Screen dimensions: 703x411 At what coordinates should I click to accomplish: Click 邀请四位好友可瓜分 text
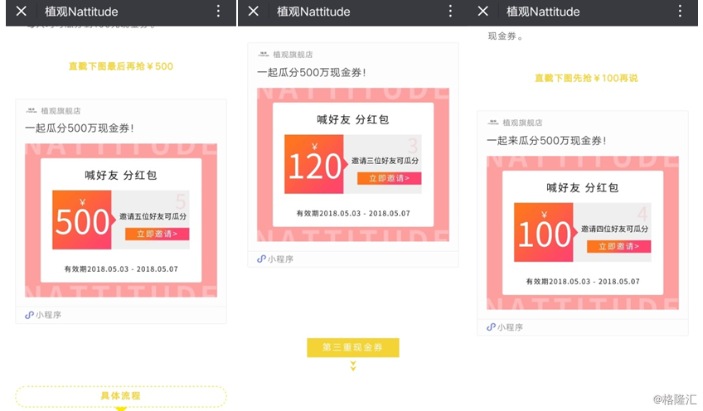(x=614, y=229)
